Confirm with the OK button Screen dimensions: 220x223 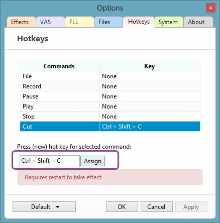pyautogui.click(x=122, y=207)
